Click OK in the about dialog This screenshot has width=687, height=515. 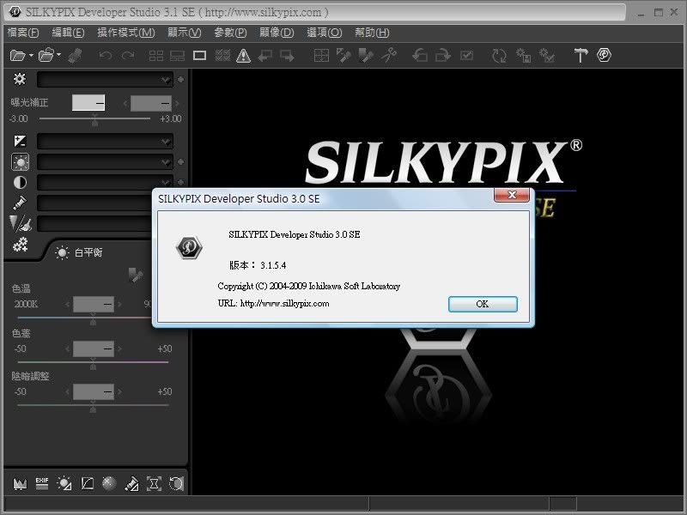tap(482, 304)
